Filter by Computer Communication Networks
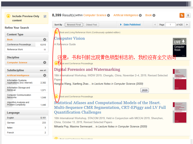Image resolution: width=193 pixels, height=144 pixels. pyautogui.click(x=27, y=96)
